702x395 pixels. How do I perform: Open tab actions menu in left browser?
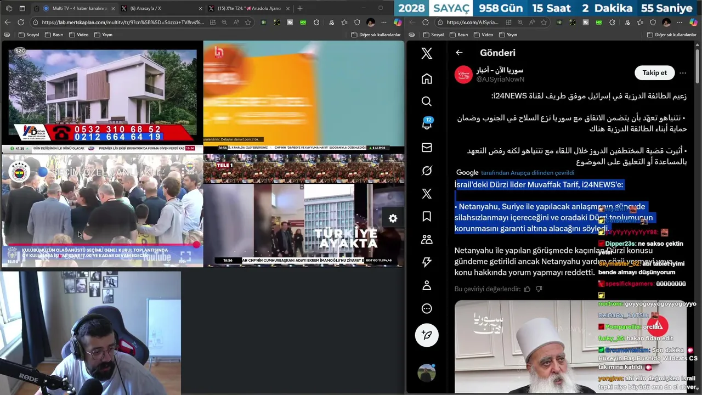pos(9,8)
